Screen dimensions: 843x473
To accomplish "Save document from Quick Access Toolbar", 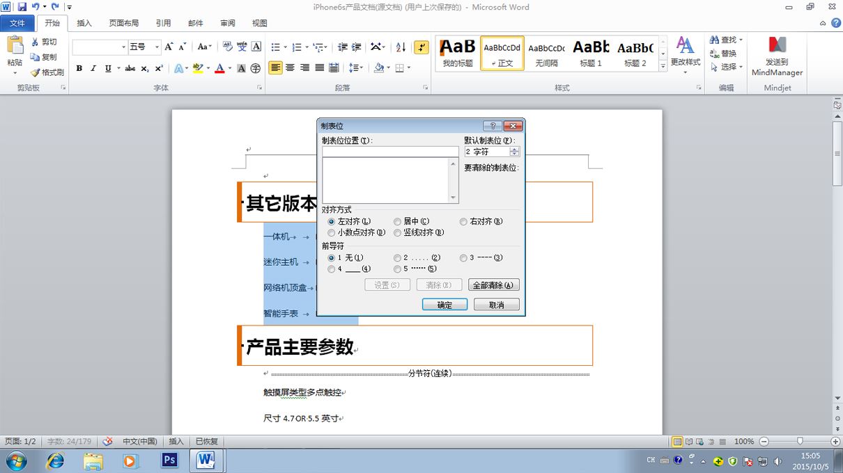I will tap(22, 7).
